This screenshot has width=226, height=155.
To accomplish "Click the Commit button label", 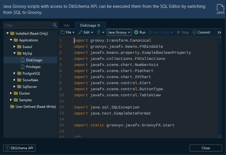I will pos(204,32).
